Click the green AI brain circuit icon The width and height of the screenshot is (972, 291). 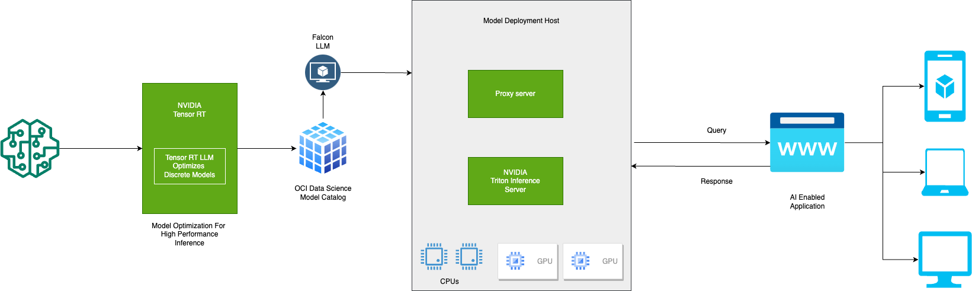pyautogui.click(x=30, y=148)
